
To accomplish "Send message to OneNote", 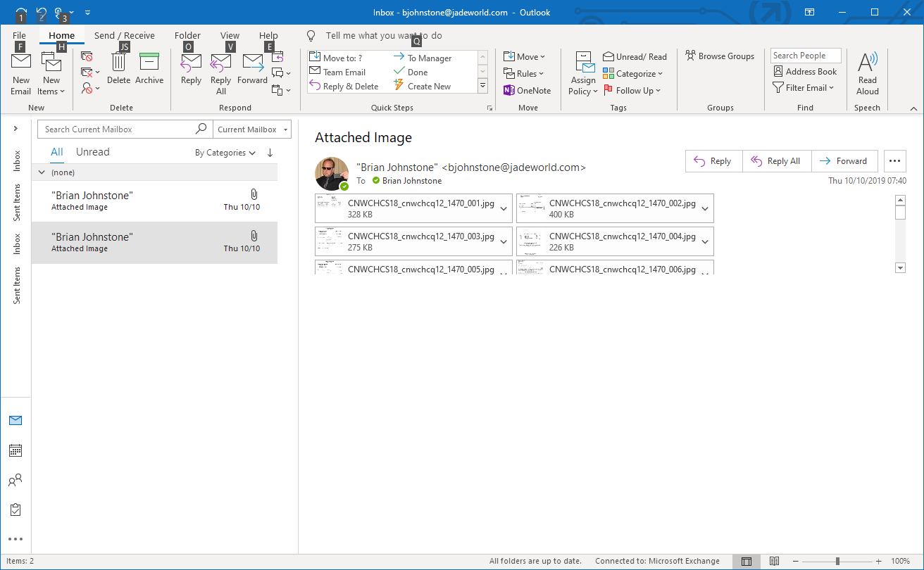I will [x=527, y=91].
